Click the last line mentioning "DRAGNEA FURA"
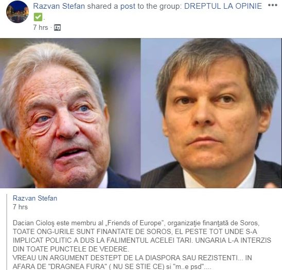Screen dimensions: 282x270 pos(112,266)
